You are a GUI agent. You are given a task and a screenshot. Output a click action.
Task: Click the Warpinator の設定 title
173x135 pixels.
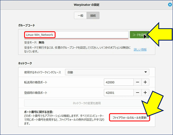[86, 5]
